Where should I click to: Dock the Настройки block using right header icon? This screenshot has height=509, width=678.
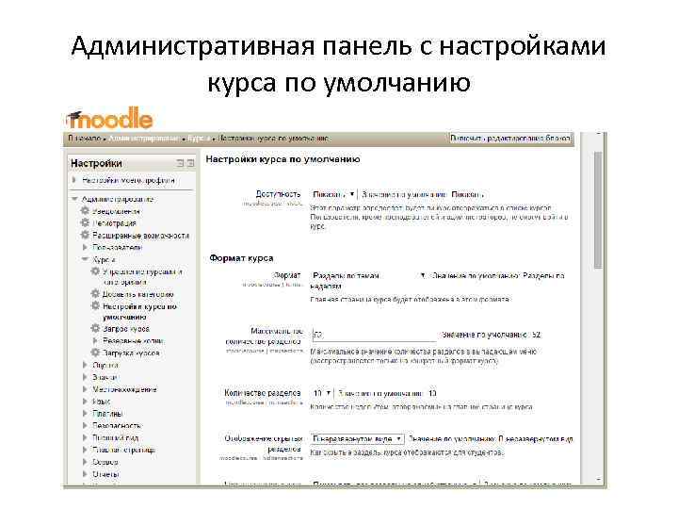[x=190, y=164]
